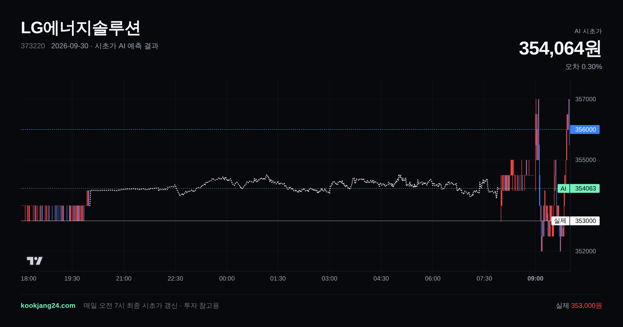Select the ticker code 373220
This screenshot has width=623, height=327.
pos(33,46)
